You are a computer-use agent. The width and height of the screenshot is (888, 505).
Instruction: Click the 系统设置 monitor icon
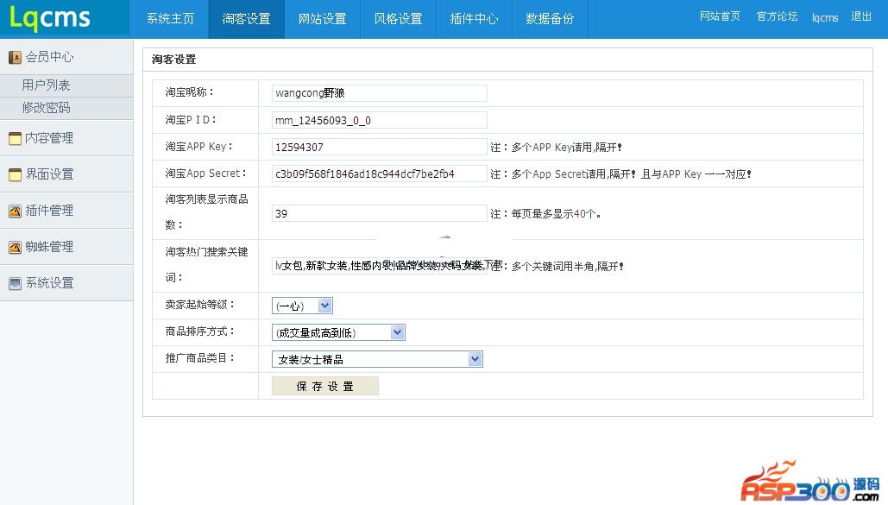click(x=15, y=283)
